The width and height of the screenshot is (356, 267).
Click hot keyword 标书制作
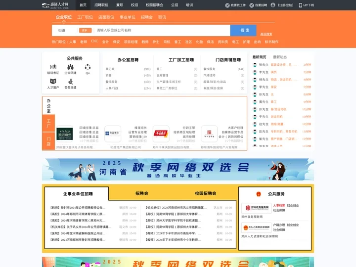click(271, 42)
